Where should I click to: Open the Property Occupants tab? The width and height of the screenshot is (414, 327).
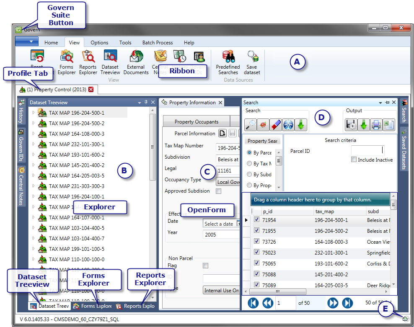196,121
